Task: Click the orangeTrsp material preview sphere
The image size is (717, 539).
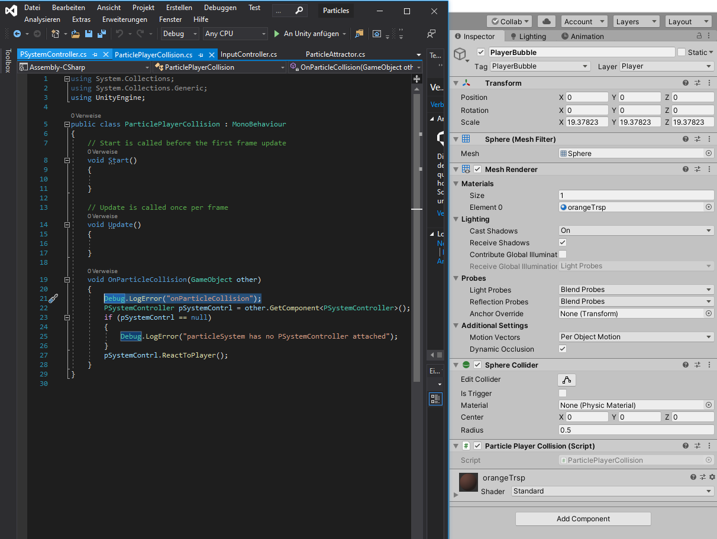Action: pyautogui.click(x=469, y=483)
